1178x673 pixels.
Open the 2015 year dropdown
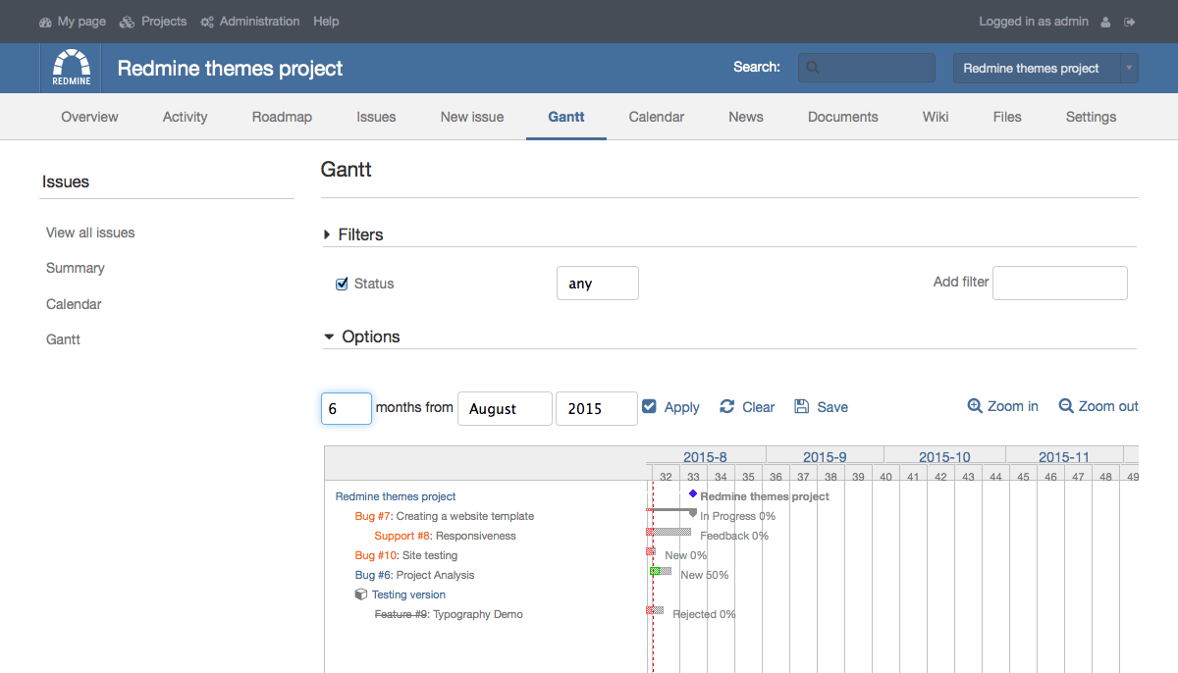point(597,409)
